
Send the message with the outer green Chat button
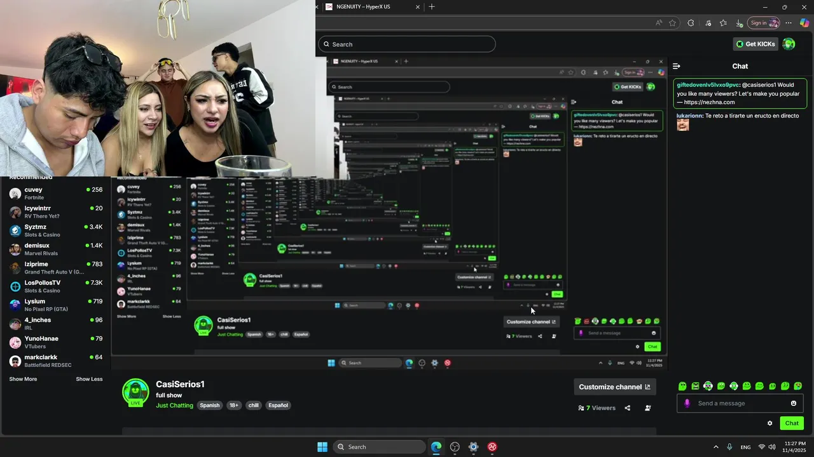[x=792, y=423]
